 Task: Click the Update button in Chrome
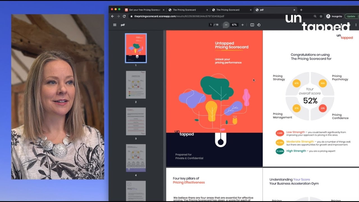351,16
